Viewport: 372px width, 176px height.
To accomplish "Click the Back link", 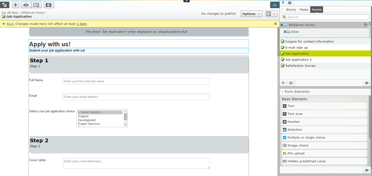I will pos(10,24).
